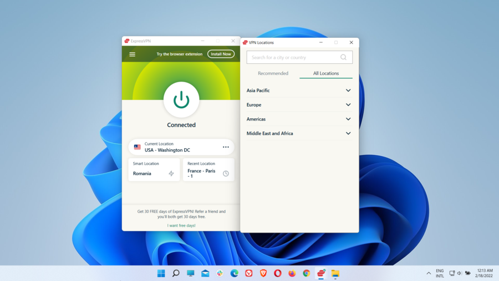499x281 pixels.
Task: Expand the Middle East and Africa chevron
Action: [348, 133]
